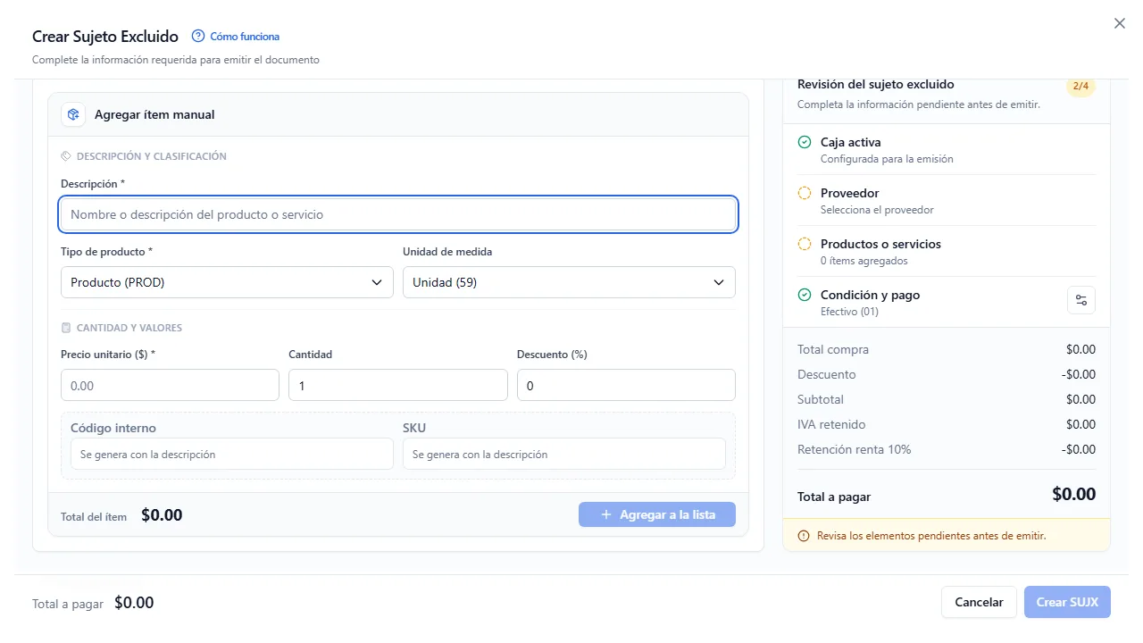This screenshot has height=643, width=1143.
Task: Click the Efectivo (01) payment text
Action: (x=849, y=312)
